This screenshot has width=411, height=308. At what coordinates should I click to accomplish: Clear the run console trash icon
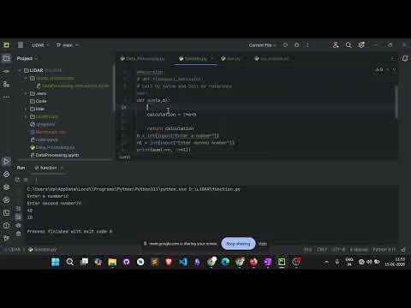(x=18, y=234)
